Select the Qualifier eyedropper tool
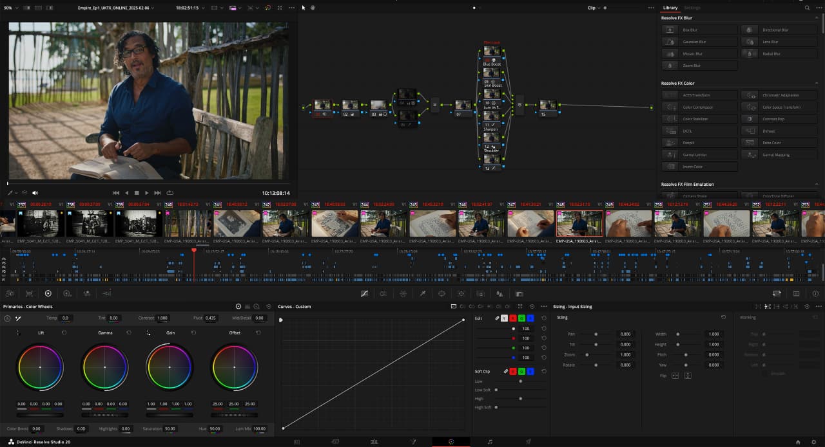 pos(424,293)
